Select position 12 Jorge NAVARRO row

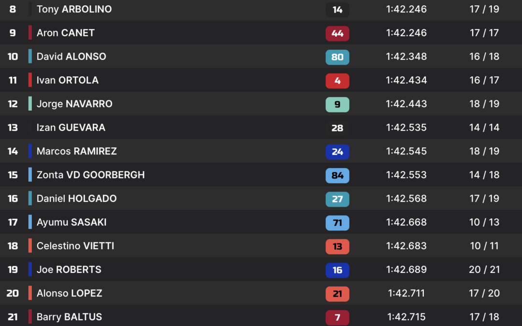(x=261, y=104)
